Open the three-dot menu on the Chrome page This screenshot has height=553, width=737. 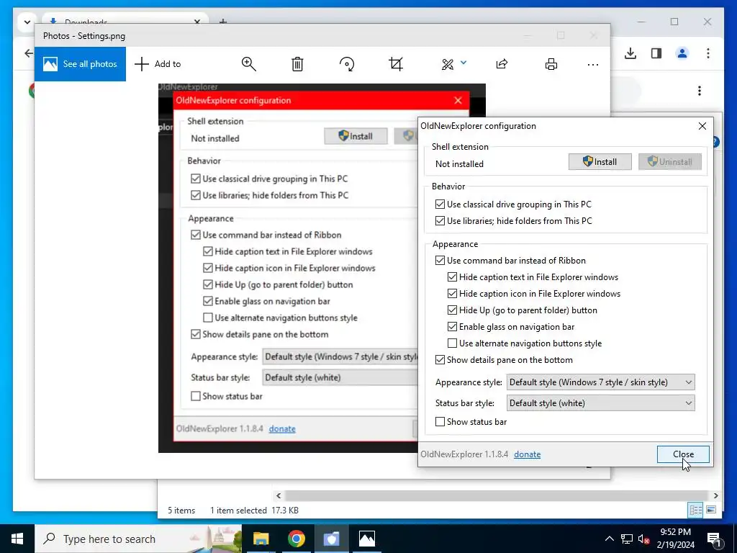[700, 90]
